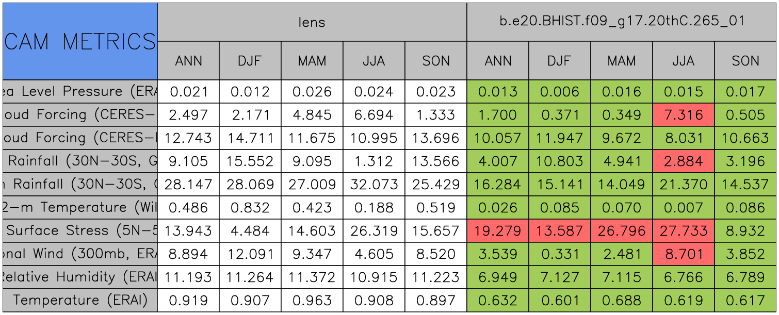Viewport: 779px width, 315px height.
Task: Select the Temperature (ERAI) row label
Action: [80, 300]
